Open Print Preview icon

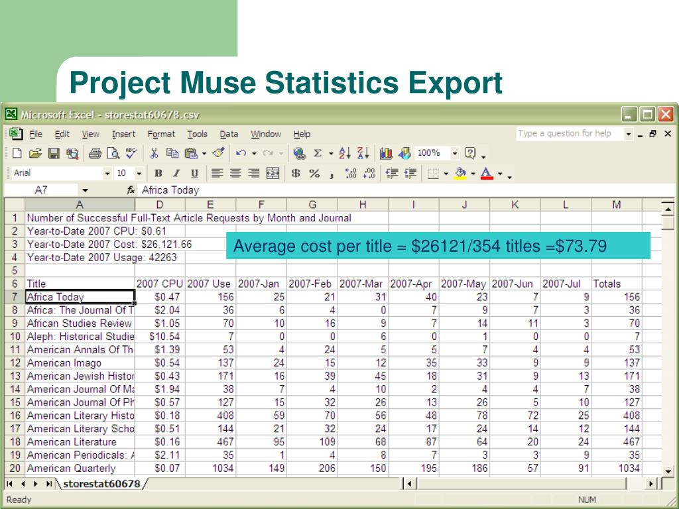pos(113,153)
